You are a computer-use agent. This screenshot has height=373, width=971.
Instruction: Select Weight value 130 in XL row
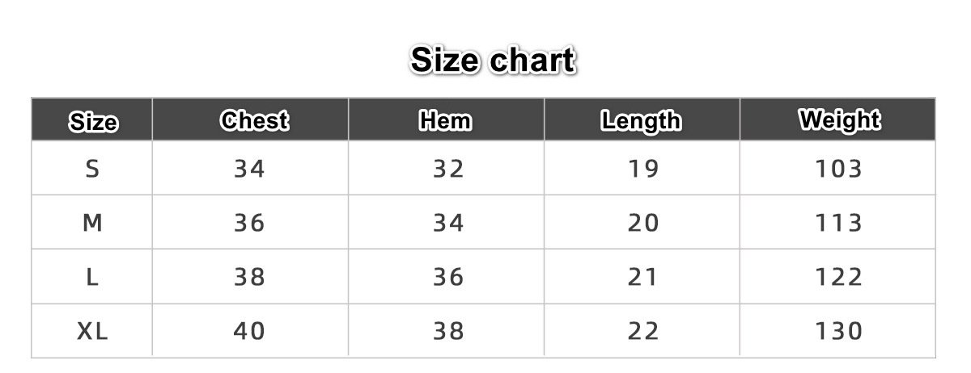point(839,331)
